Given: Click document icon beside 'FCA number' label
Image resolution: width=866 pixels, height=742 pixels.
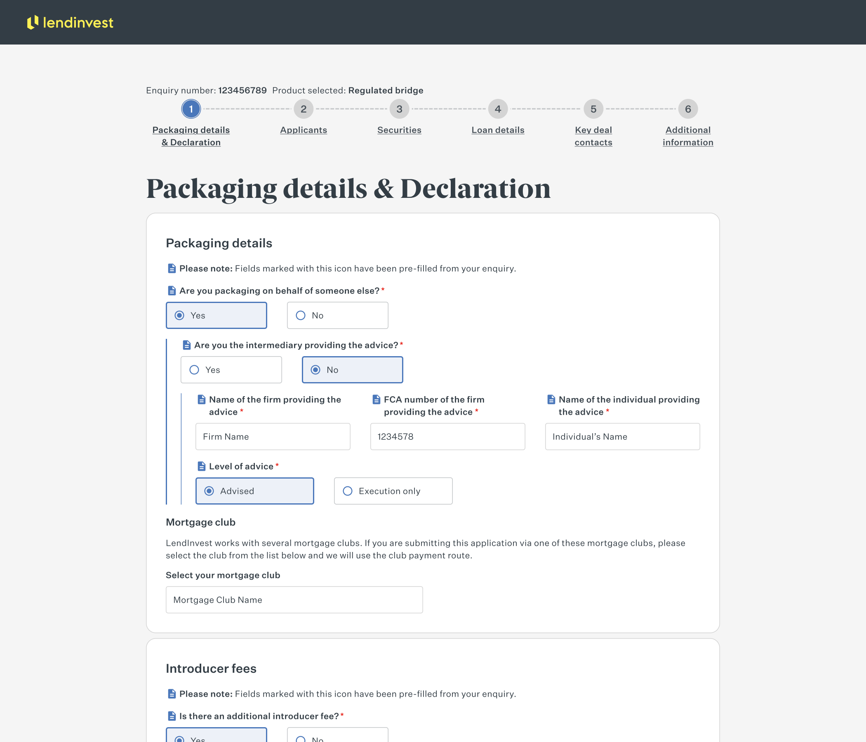Looking at the screenshot, I should click(376, 399).
